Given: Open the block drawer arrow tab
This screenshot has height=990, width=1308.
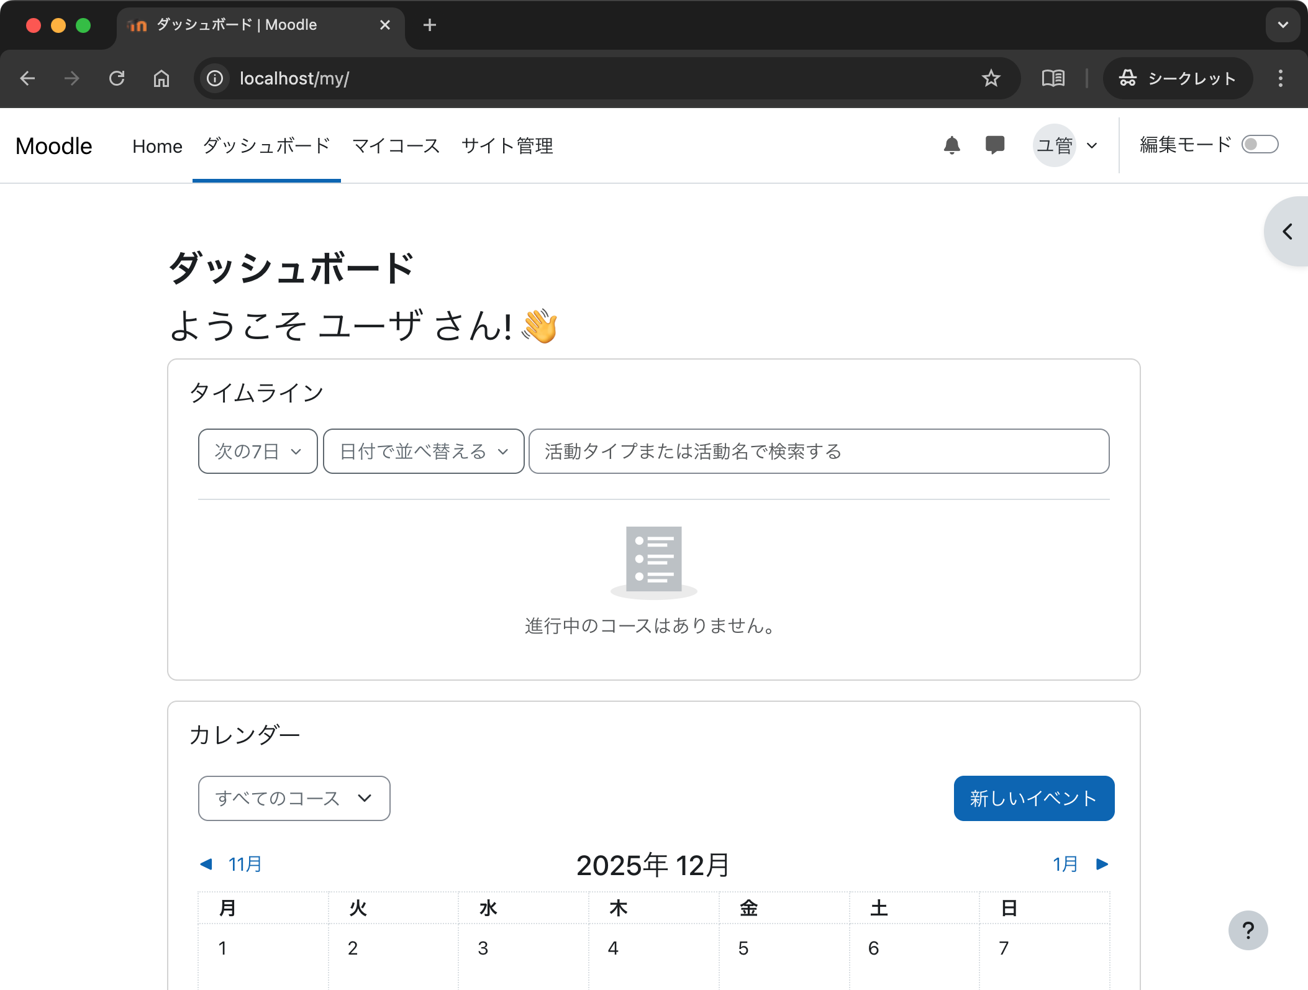Looking at the screenshot, I should (1288, 232).
